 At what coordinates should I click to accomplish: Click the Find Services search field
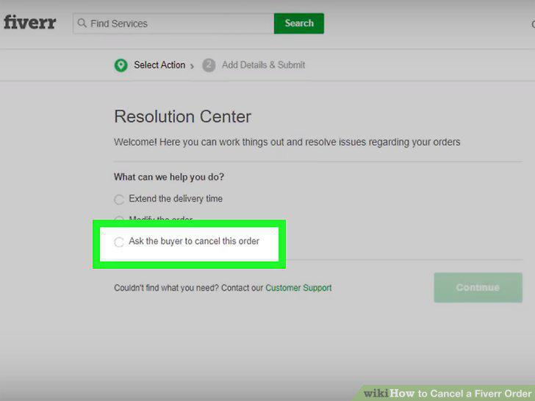tap(173, 24)
